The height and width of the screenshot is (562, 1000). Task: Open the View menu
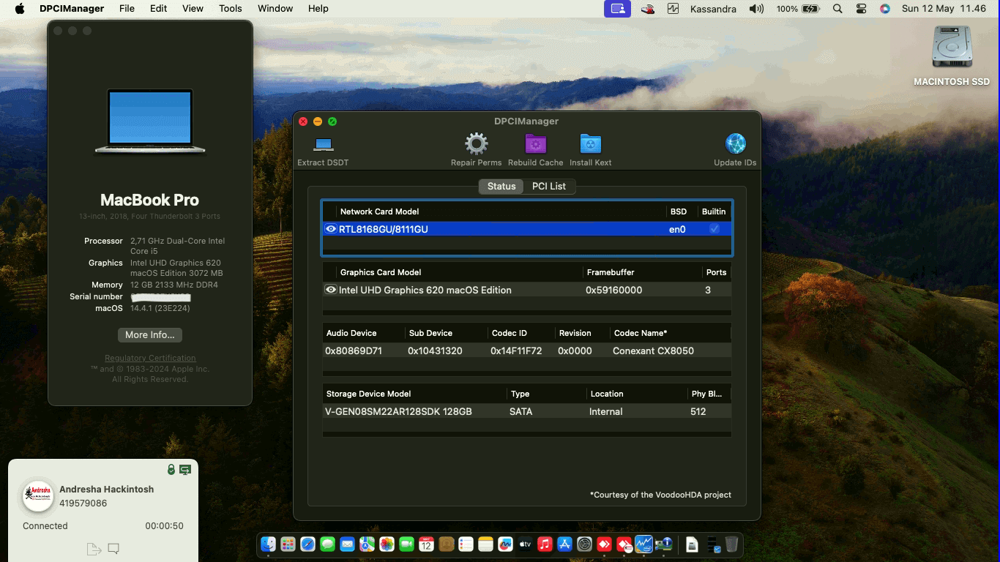(193, 9)
